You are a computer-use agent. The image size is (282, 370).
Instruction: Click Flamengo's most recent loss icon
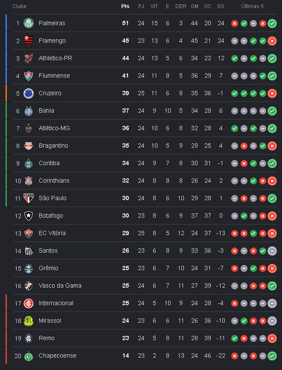pyautogui.click(x=272, y=41)
